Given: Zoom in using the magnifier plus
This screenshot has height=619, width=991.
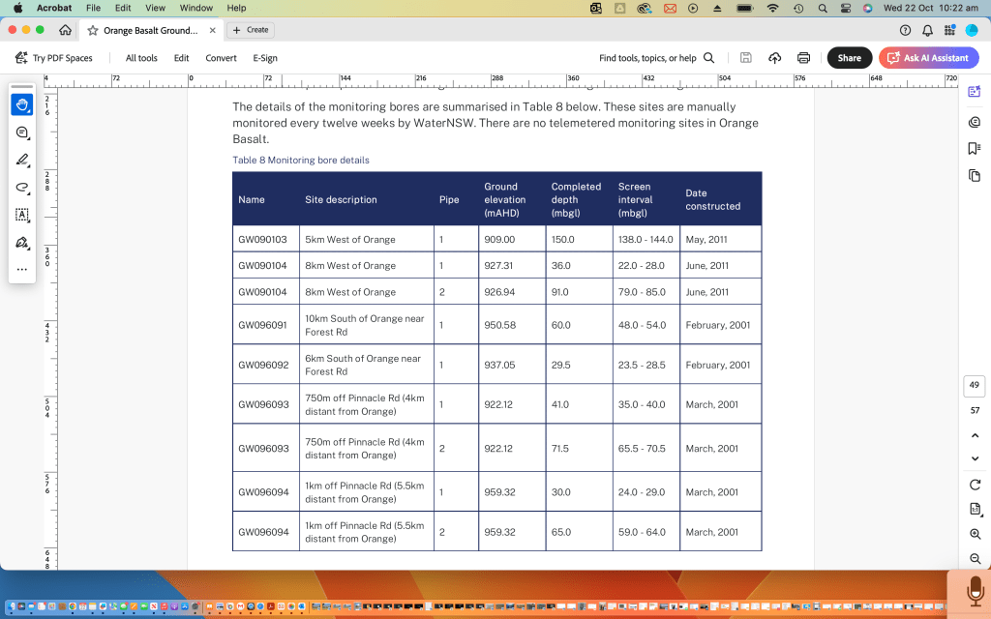Looking at the screenshot, I should (975, 534).
